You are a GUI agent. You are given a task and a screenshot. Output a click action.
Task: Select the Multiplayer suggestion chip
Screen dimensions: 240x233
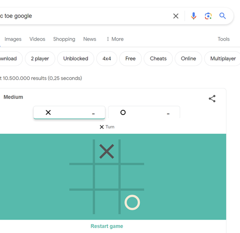(222, 58)
